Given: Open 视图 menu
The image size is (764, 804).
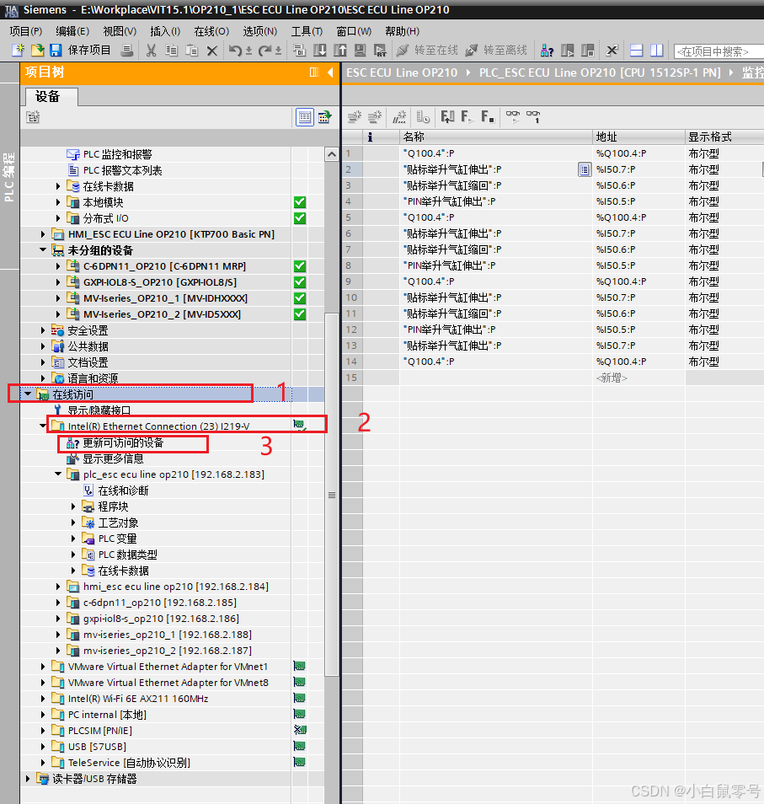Looking at the screenshot, I should [x=120, y=31].
